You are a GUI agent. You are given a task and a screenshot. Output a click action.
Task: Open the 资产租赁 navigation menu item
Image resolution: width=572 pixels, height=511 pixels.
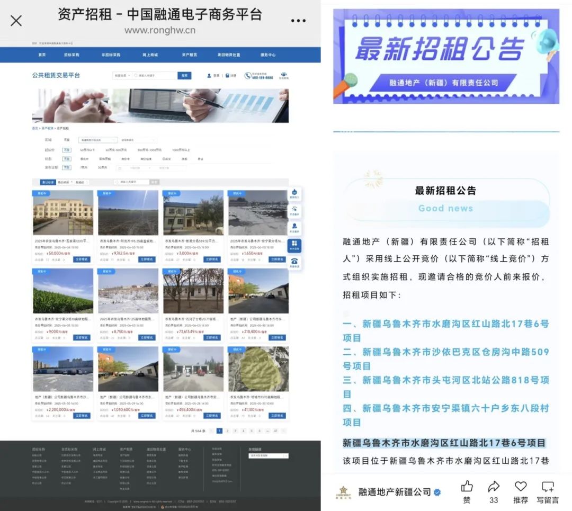point(189,55)
